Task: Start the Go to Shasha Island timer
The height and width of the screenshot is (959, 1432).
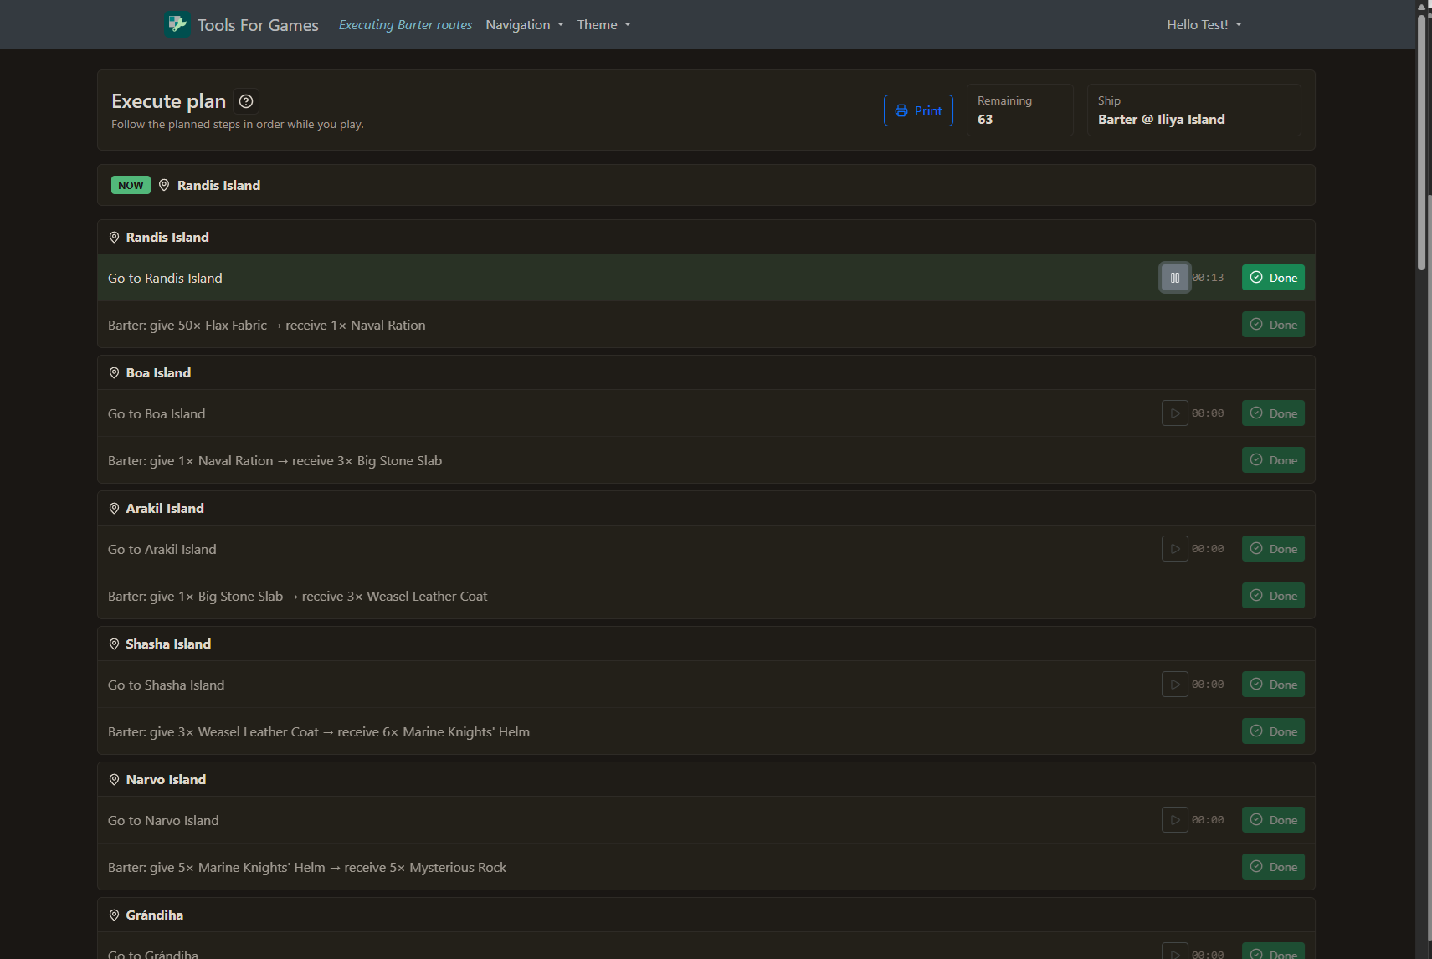Action: point(1175,685)
